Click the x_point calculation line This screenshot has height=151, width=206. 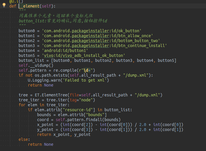(x=110, y=125)
